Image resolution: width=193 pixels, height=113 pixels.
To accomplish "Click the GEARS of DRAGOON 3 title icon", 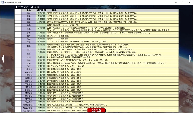I will 2,2.
